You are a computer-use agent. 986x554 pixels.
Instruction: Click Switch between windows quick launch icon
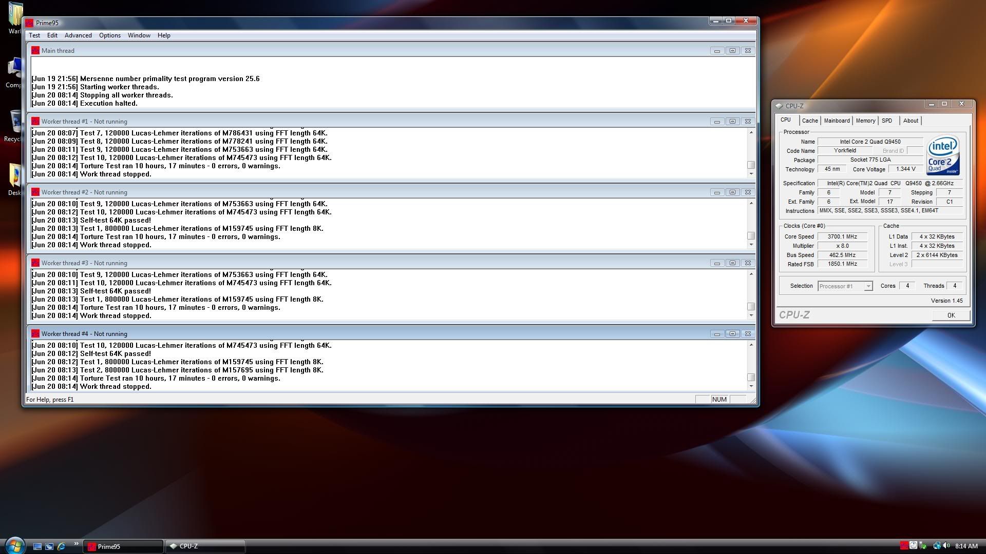click(x=49, y=547)
